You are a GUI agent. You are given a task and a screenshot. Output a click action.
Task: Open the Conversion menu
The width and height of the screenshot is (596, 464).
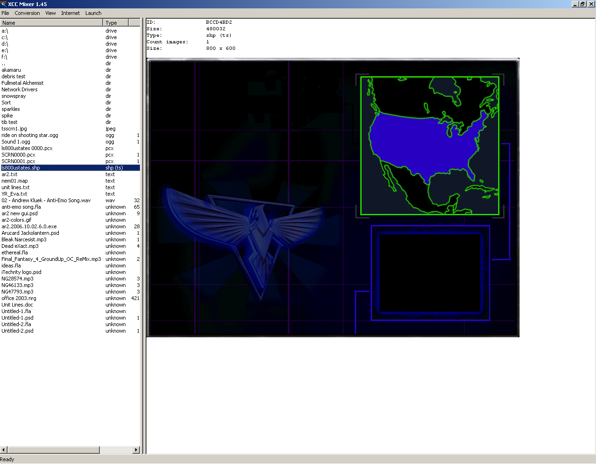[27, 13]
